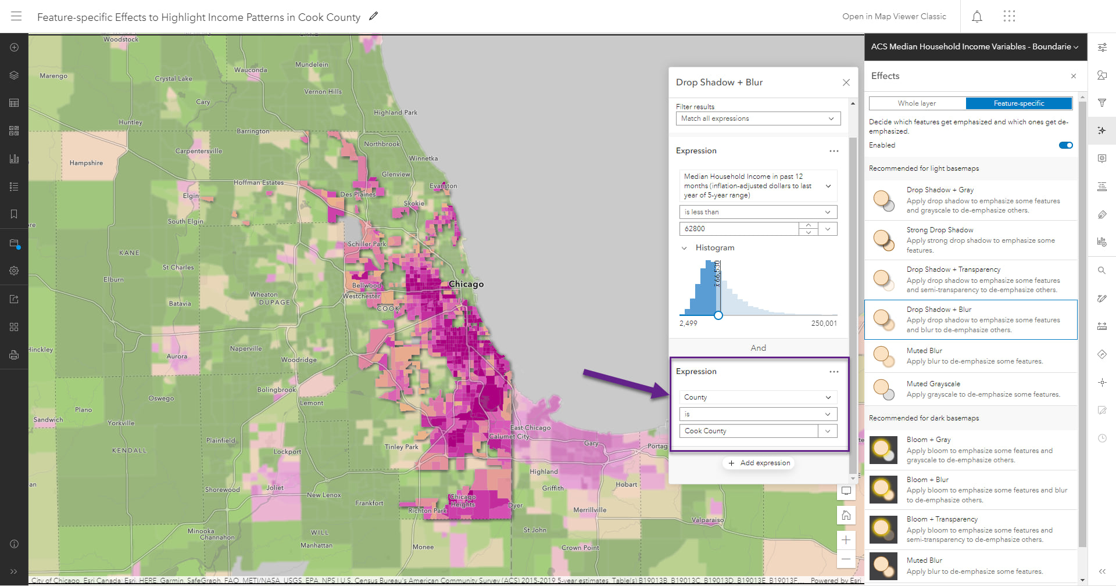Open the ACS Median Household Income layer dropdown
Screen dimensions: 1116x586
[975, 46]
